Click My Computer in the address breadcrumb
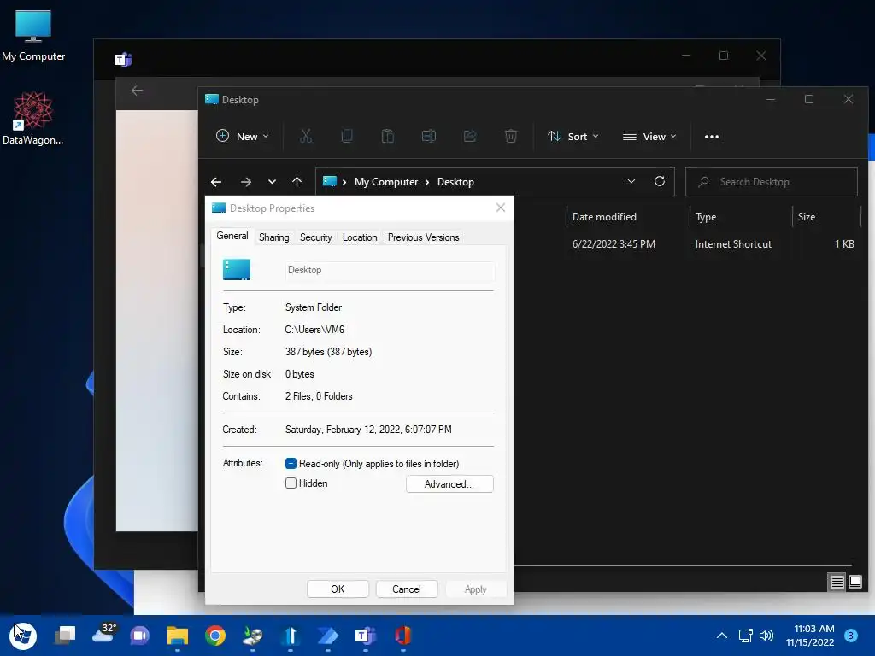Viewport: 875px width, 656px height. [x=386, y=182]
